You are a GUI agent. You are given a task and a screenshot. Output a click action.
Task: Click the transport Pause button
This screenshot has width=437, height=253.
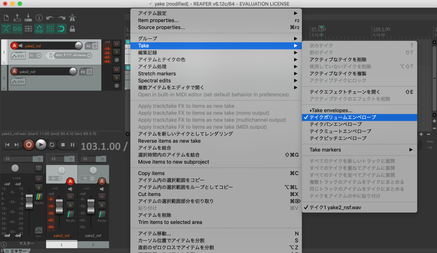coord(73,145)
